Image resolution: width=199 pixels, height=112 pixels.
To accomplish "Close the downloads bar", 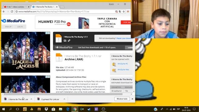I will 132,99.
